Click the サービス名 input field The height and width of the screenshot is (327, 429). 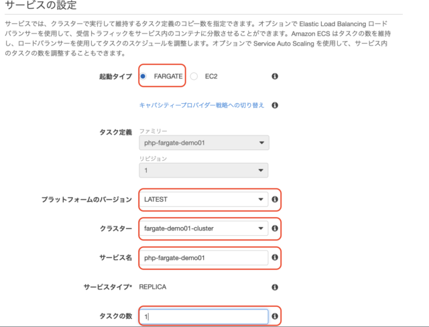point(204,258)
